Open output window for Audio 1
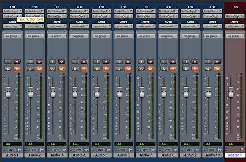 20,150
